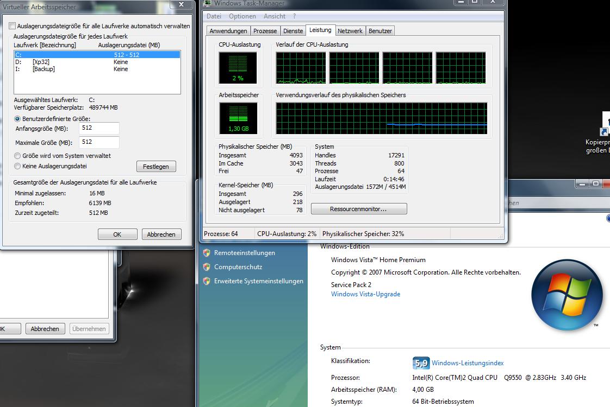Click Zurzeit zugeteilt: 512 MB value
Viewport: 610px width, 407px height.
(x=98, y=213)
